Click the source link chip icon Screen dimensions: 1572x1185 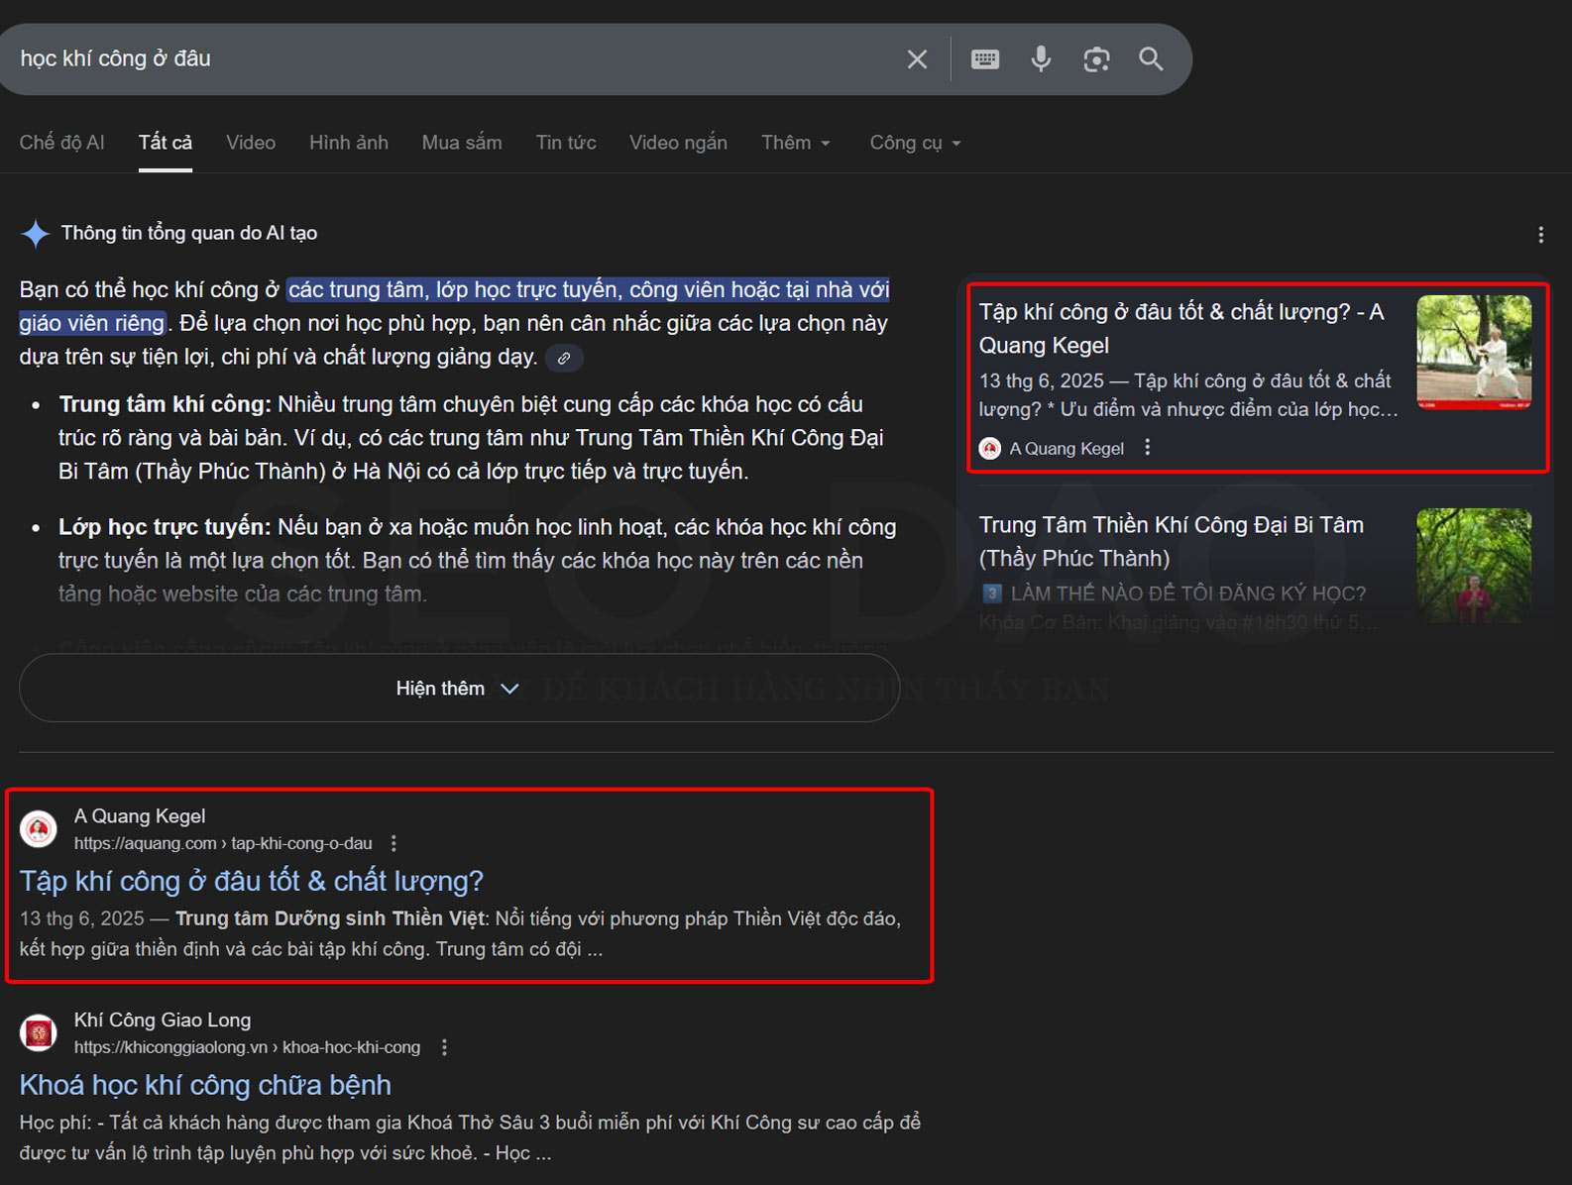564,359
